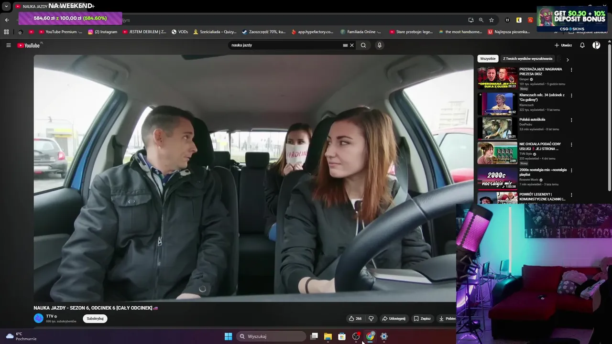Open the JESTEM DEBILEM bookmark
612x344 pixels.
[x=144, y=32]
